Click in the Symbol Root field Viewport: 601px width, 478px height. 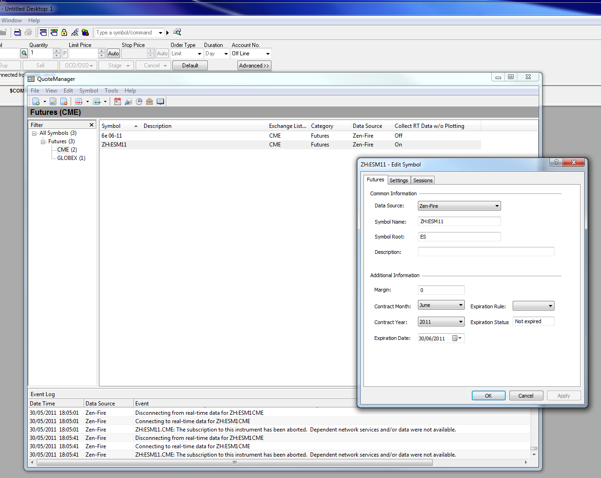click(x=459, y=237)
